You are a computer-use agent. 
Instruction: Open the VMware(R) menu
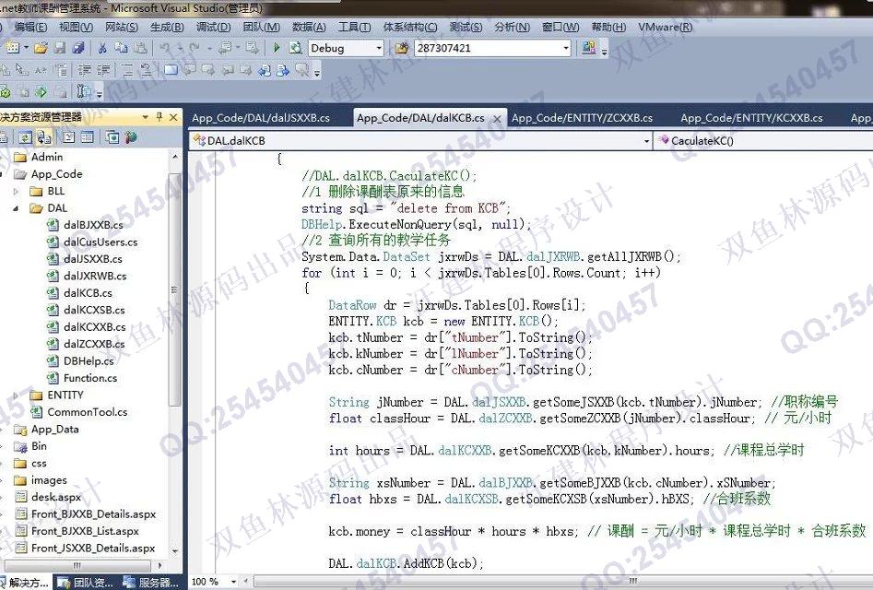pos(665,27)
